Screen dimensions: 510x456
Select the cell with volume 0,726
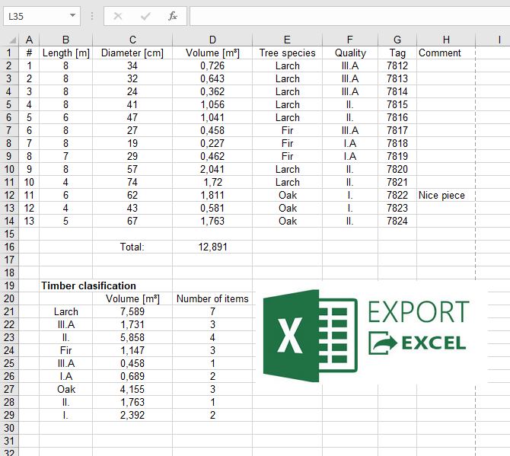point(212,65)
